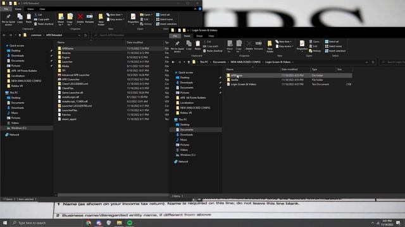Open File tab in Login Screen & Videos window
This screenshot has height=227, width=405.
click(x=175, y=36)
